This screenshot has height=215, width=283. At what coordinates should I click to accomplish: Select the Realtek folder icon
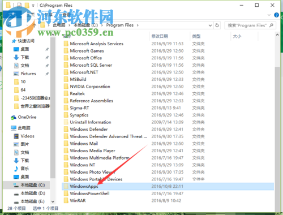pos(66,94)
